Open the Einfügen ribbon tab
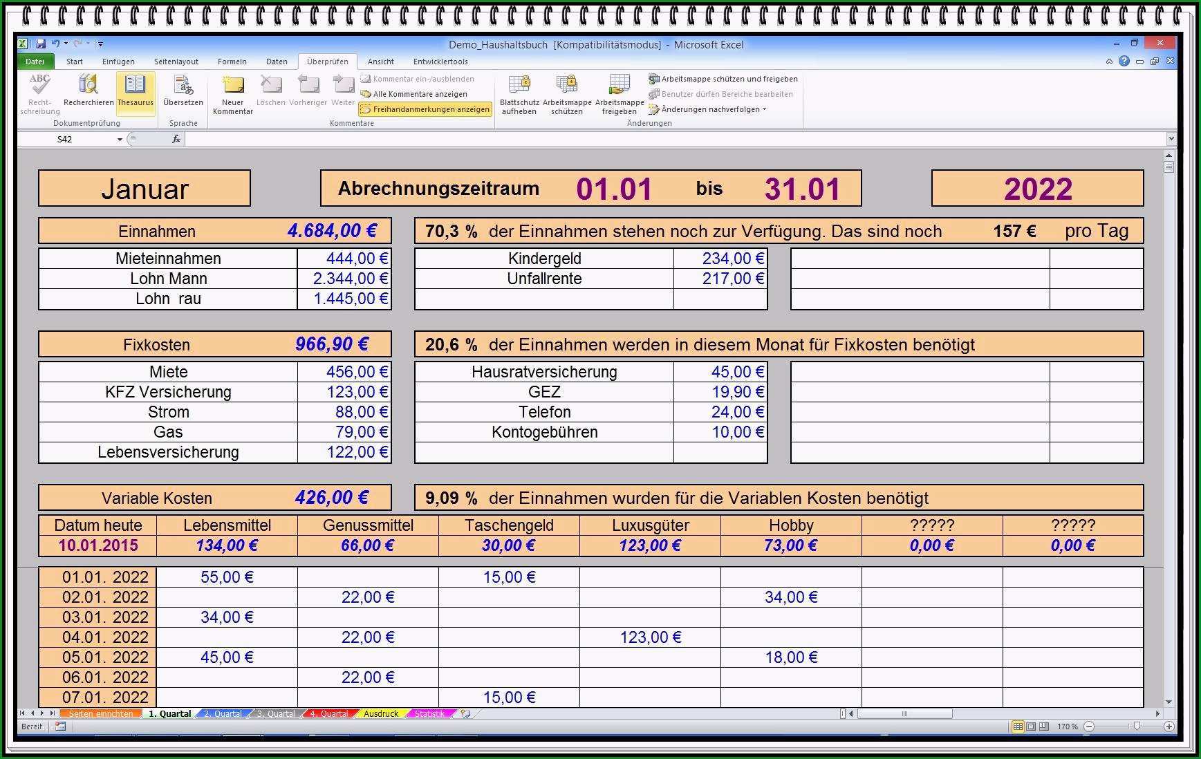The width and height of the screenshot is (1201, 759). coord(118,62)
